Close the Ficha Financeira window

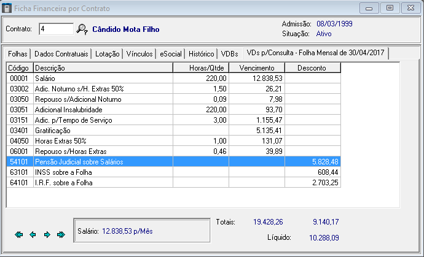coord(407,8)
